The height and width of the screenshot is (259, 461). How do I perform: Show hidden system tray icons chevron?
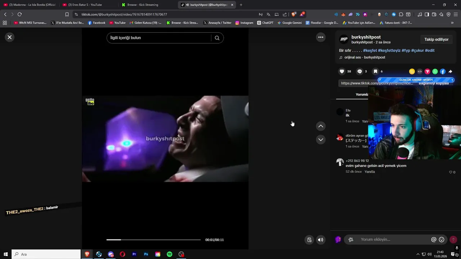point(418,254)
